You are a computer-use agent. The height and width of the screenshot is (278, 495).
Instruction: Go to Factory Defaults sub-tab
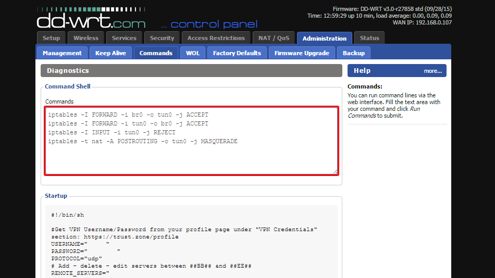pos(237,53)
